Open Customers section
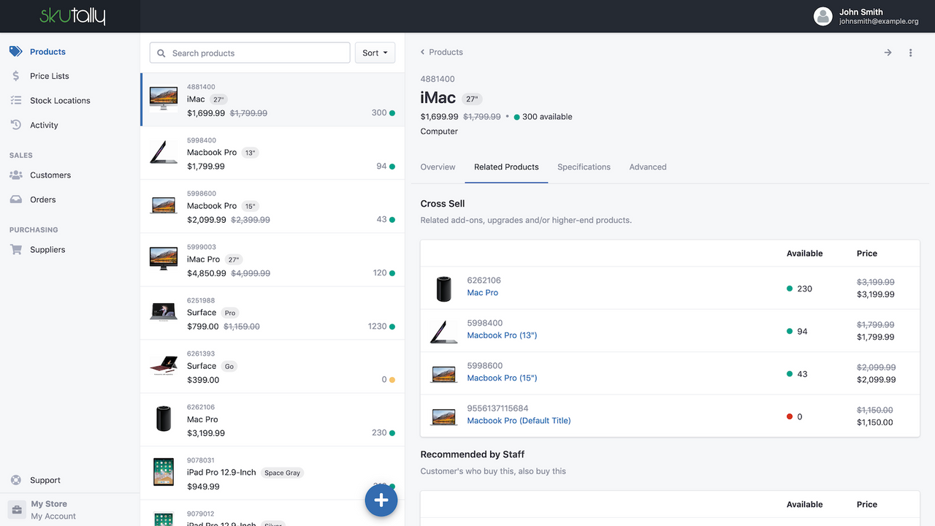Screen dimensions: 935x526 coord(50,175)
